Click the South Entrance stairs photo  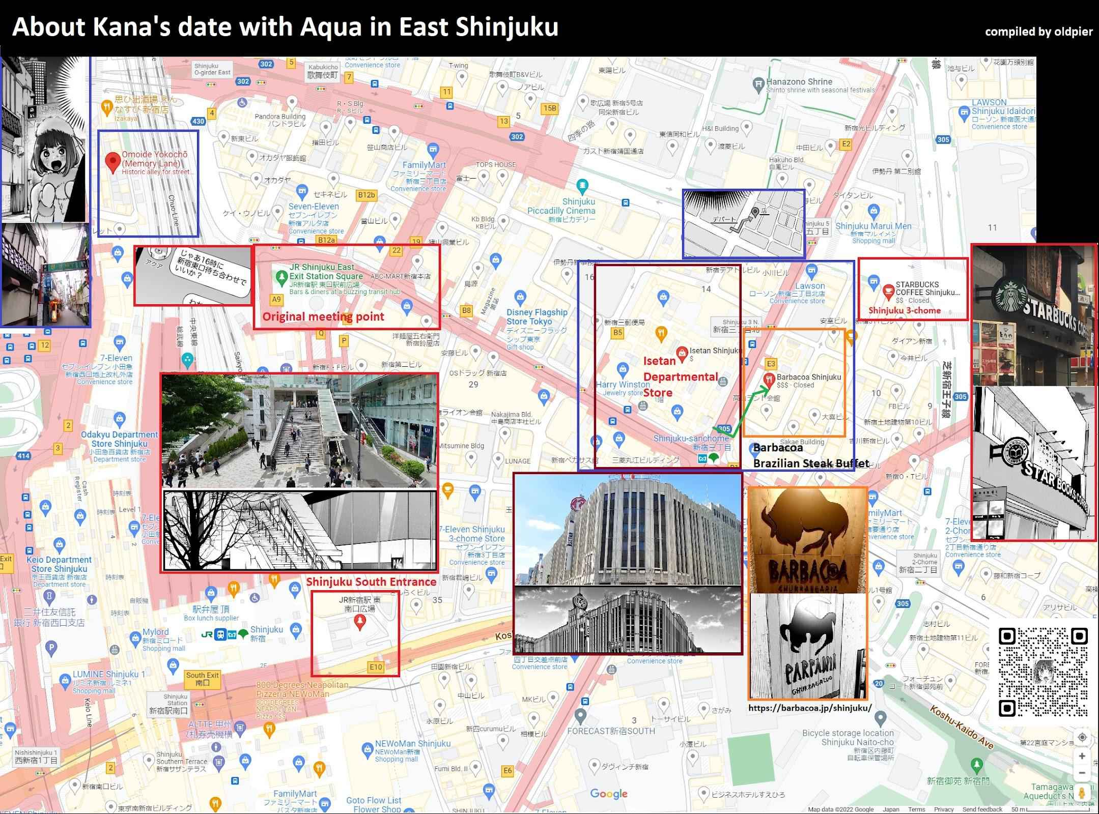(299, 431)
